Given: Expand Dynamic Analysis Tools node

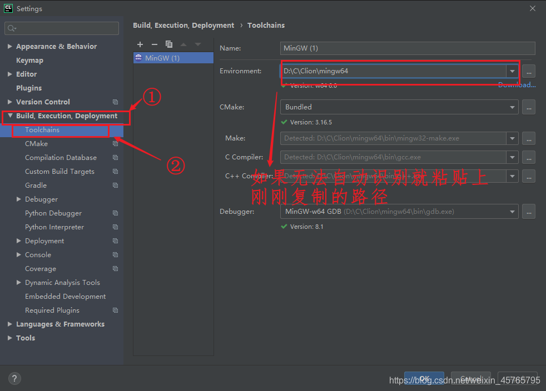Looking at the screenshot, I should 19,283.
